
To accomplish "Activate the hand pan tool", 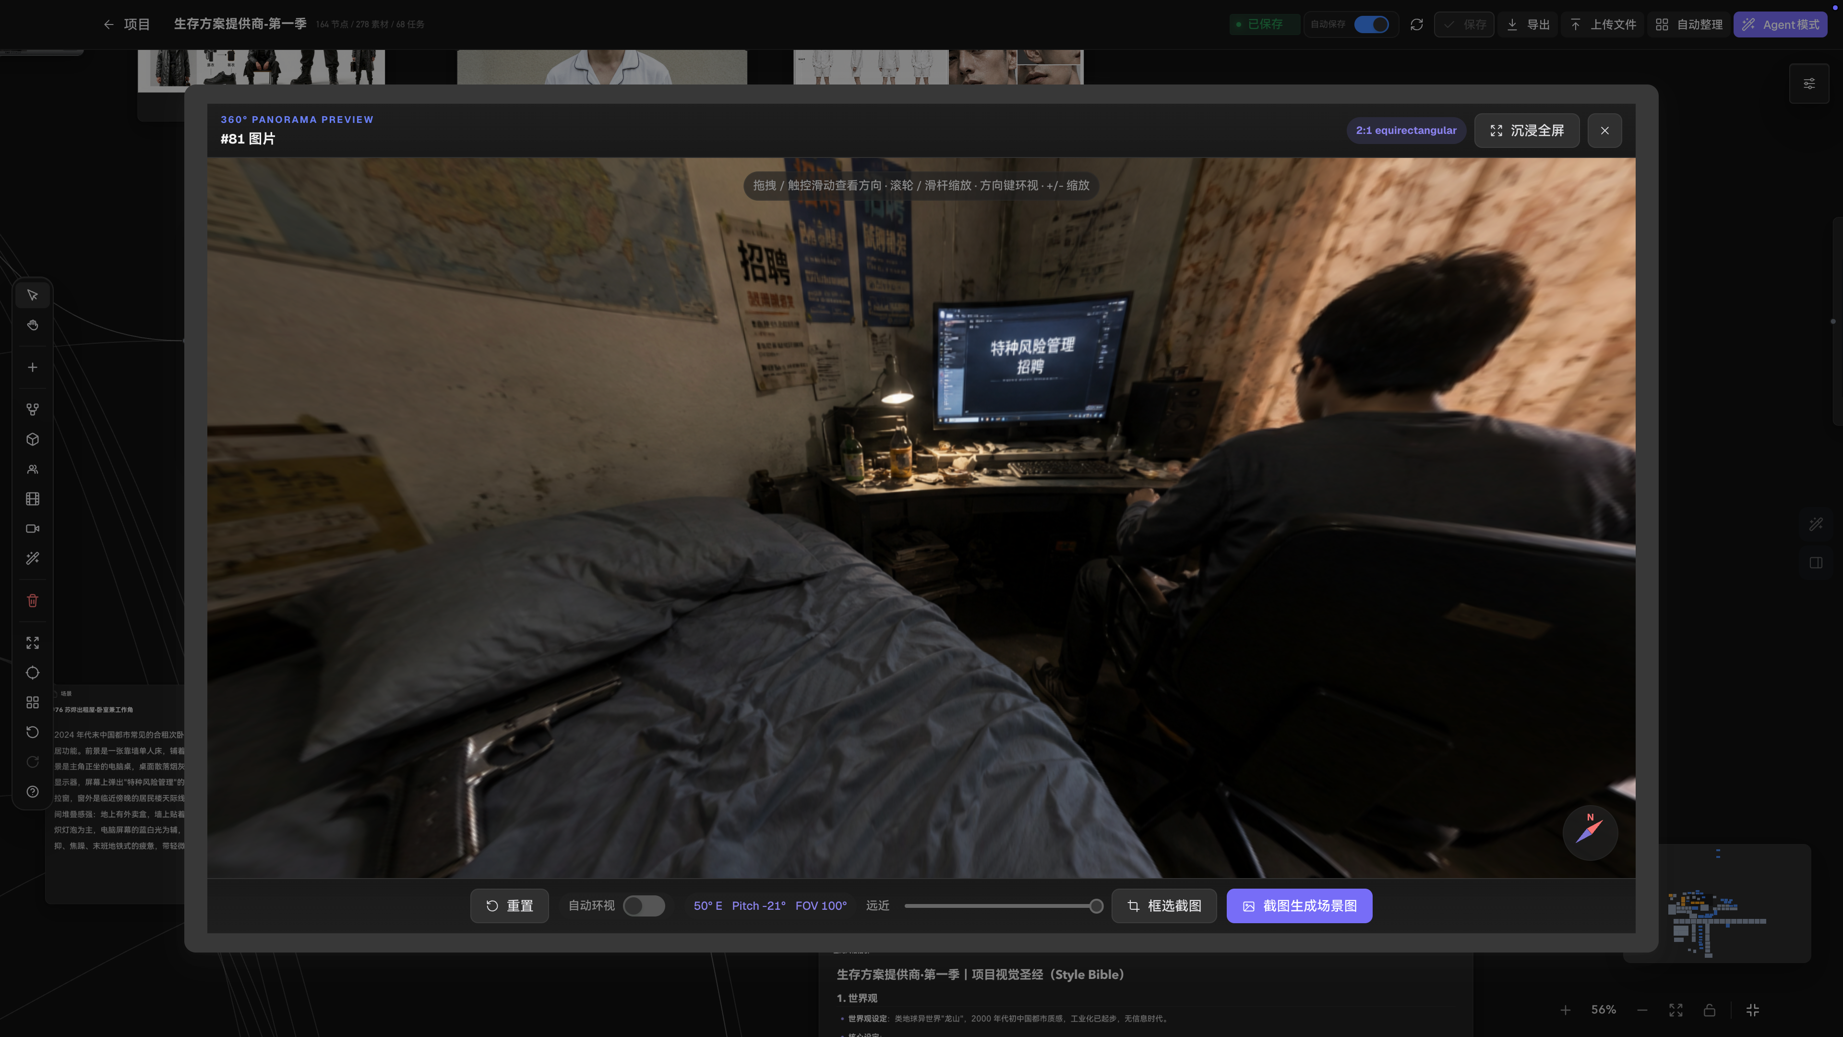I will coord(32,325).
